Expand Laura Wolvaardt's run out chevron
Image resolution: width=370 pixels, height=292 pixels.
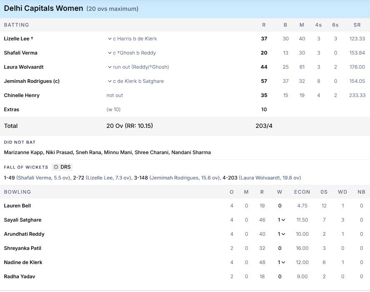tap(109, 67)
